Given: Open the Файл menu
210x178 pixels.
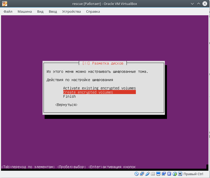Looking at the screenshot, I should coord(8,12).
